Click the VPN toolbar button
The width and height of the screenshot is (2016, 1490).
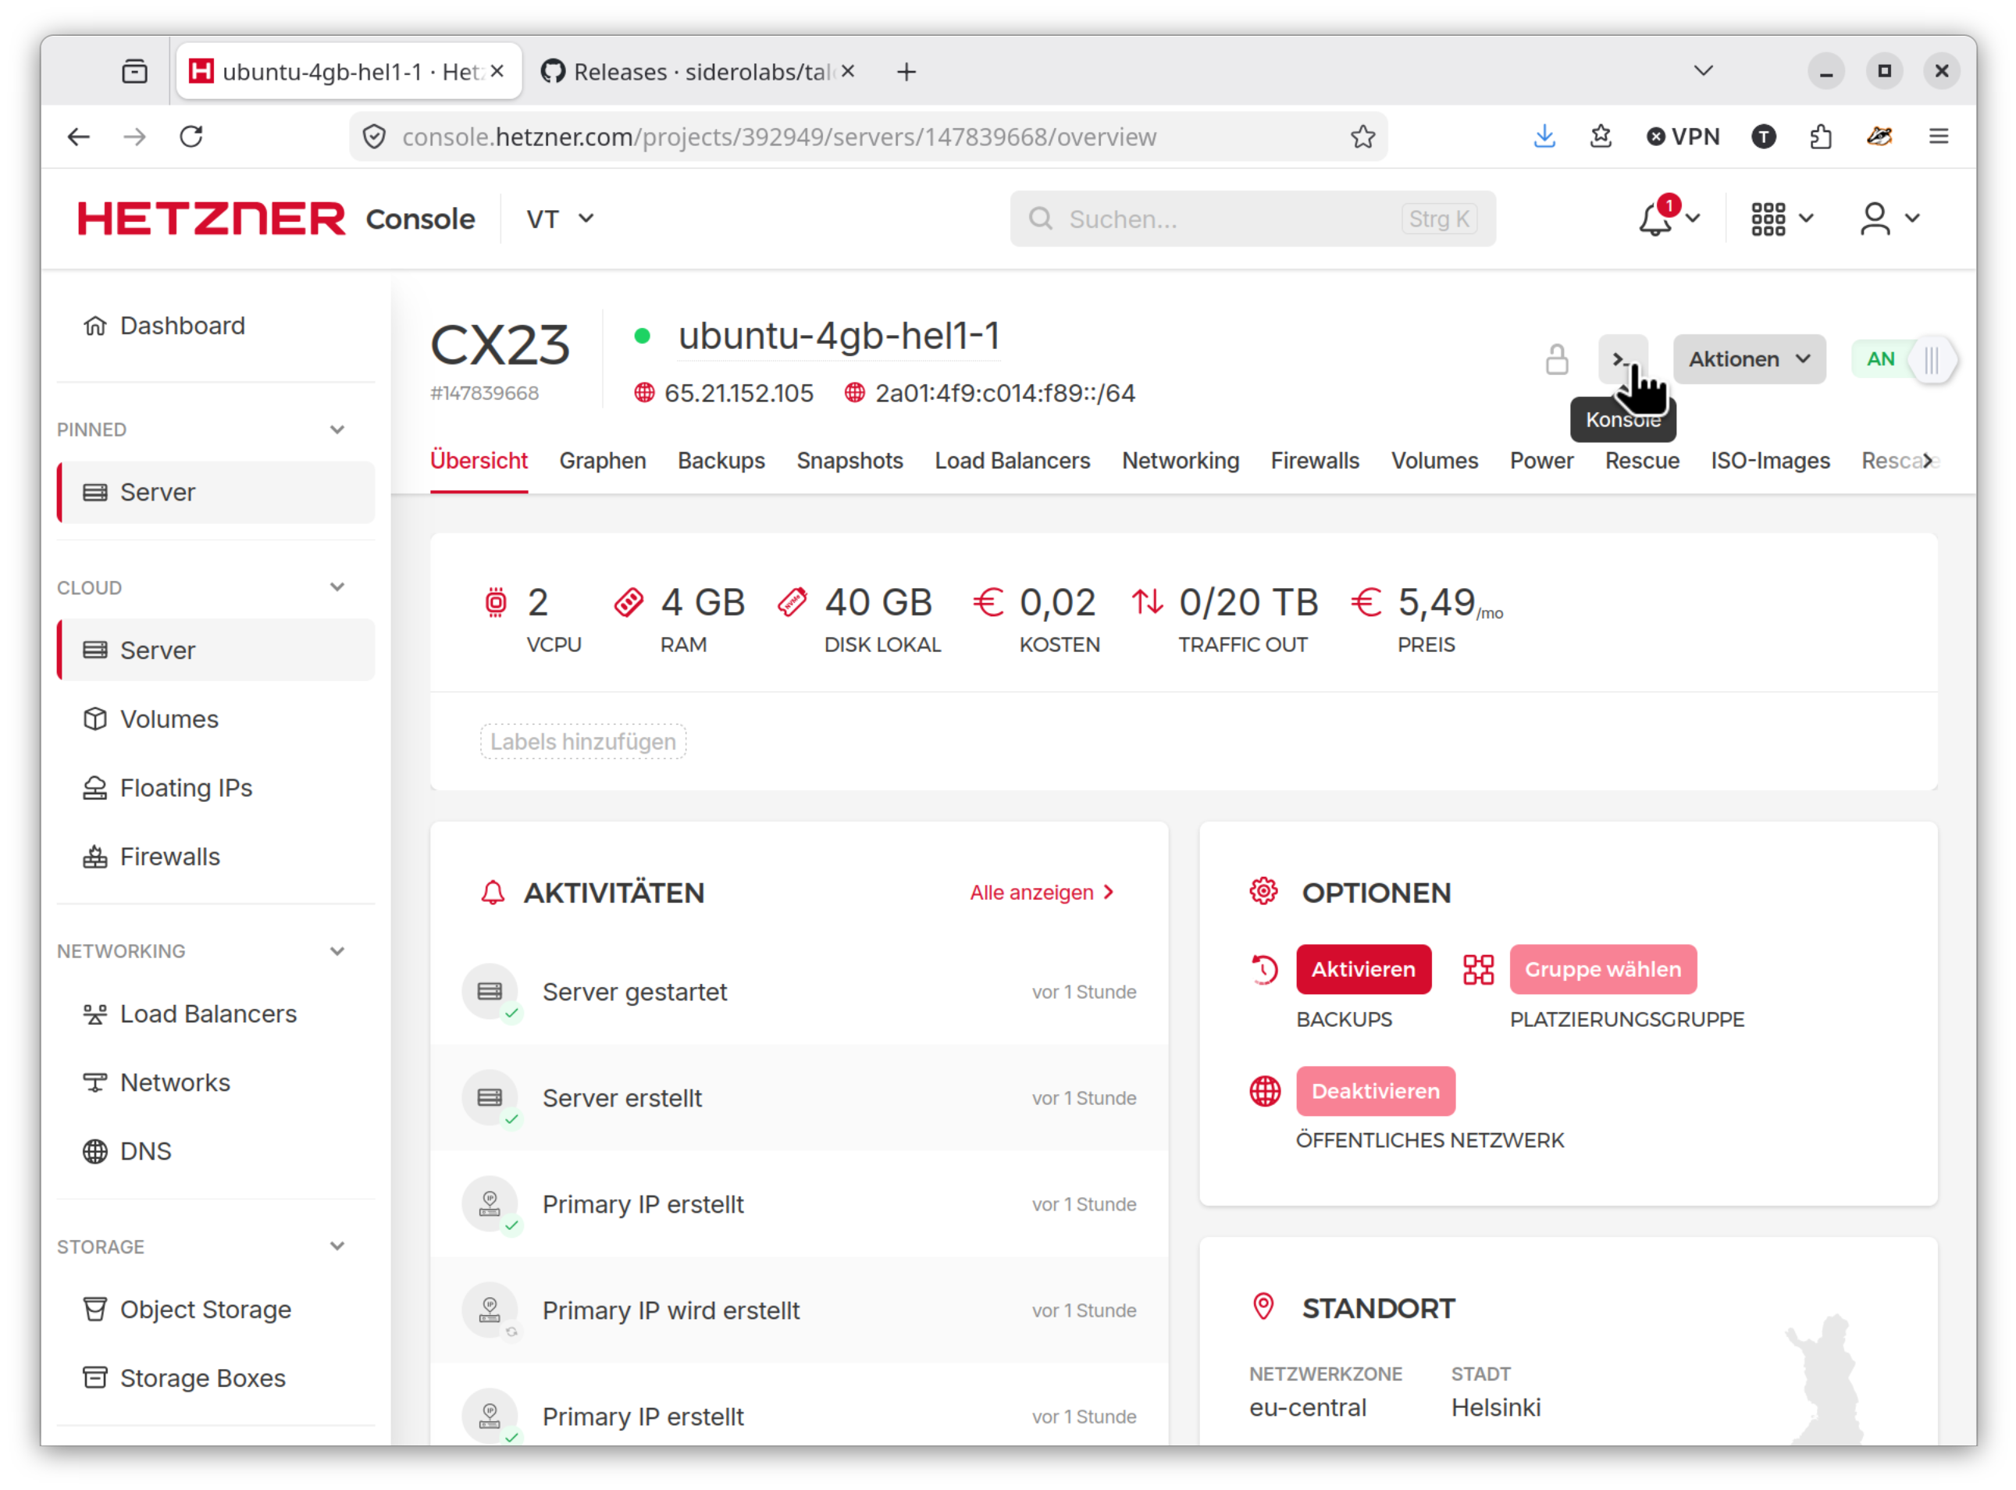pos(1683,136)
